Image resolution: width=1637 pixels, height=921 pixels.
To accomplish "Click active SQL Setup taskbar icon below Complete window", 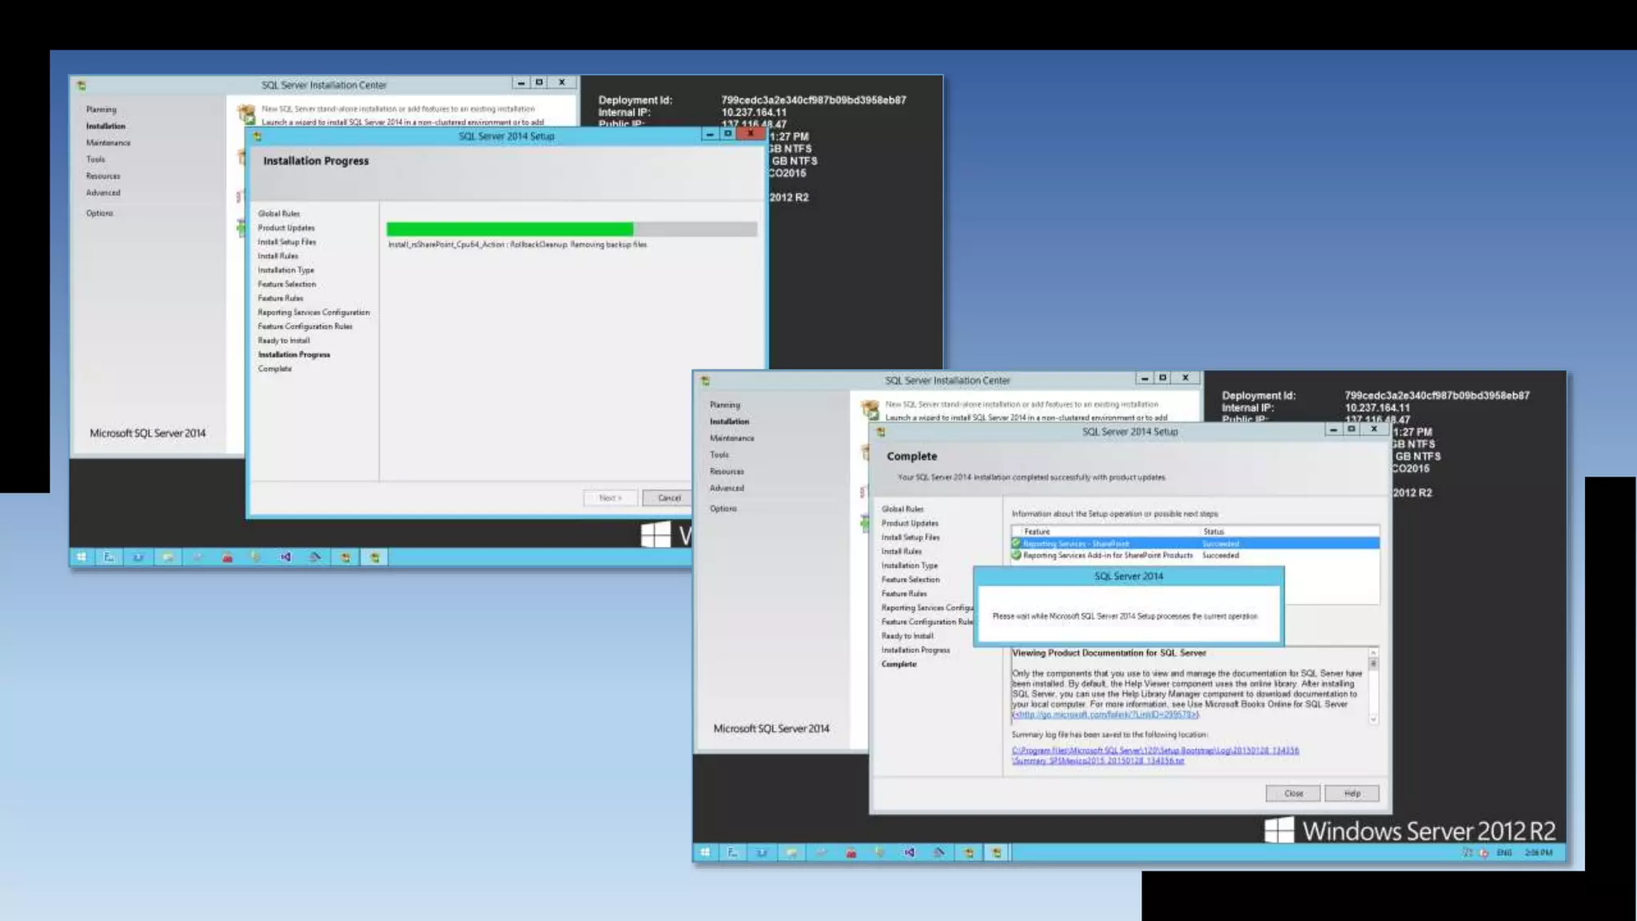I will tap(997, 853).
